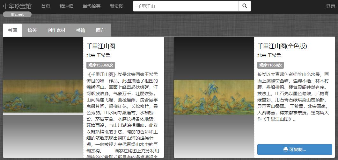Click the 千里江山图(全色版) title heading
The image size is (338, 160).
282,46
